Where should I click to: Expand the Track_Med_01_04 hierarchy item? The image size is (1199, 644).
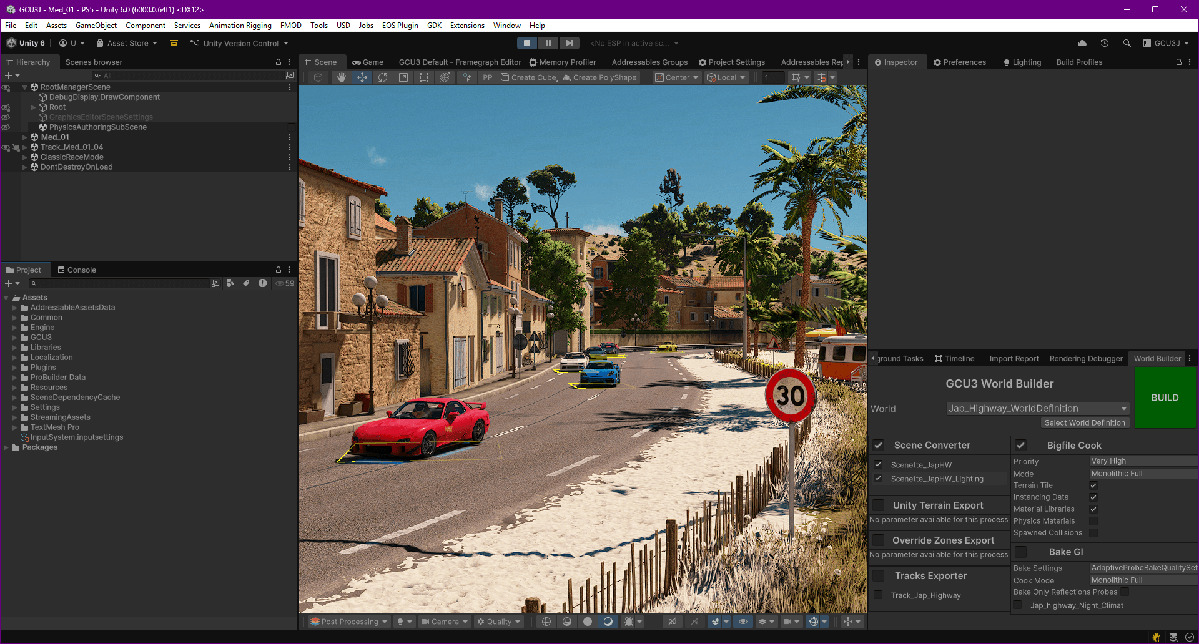24,147
